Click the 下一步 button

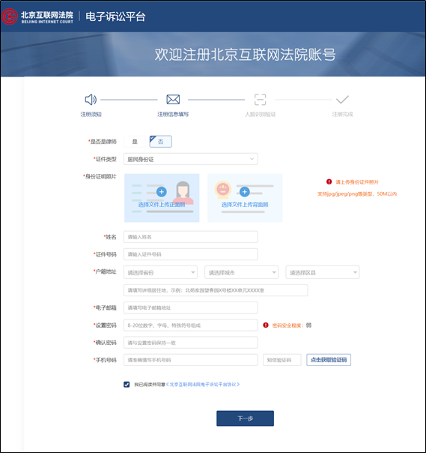click(245, 418)
